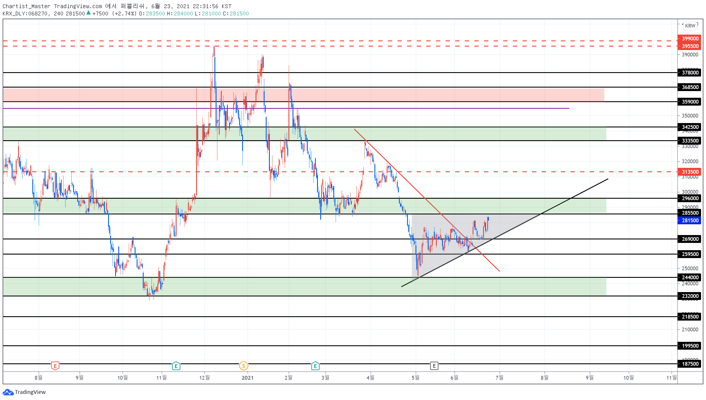Open the KRW currency selector
This screenshot has width=706, height=400.
[x=690, y=26]
